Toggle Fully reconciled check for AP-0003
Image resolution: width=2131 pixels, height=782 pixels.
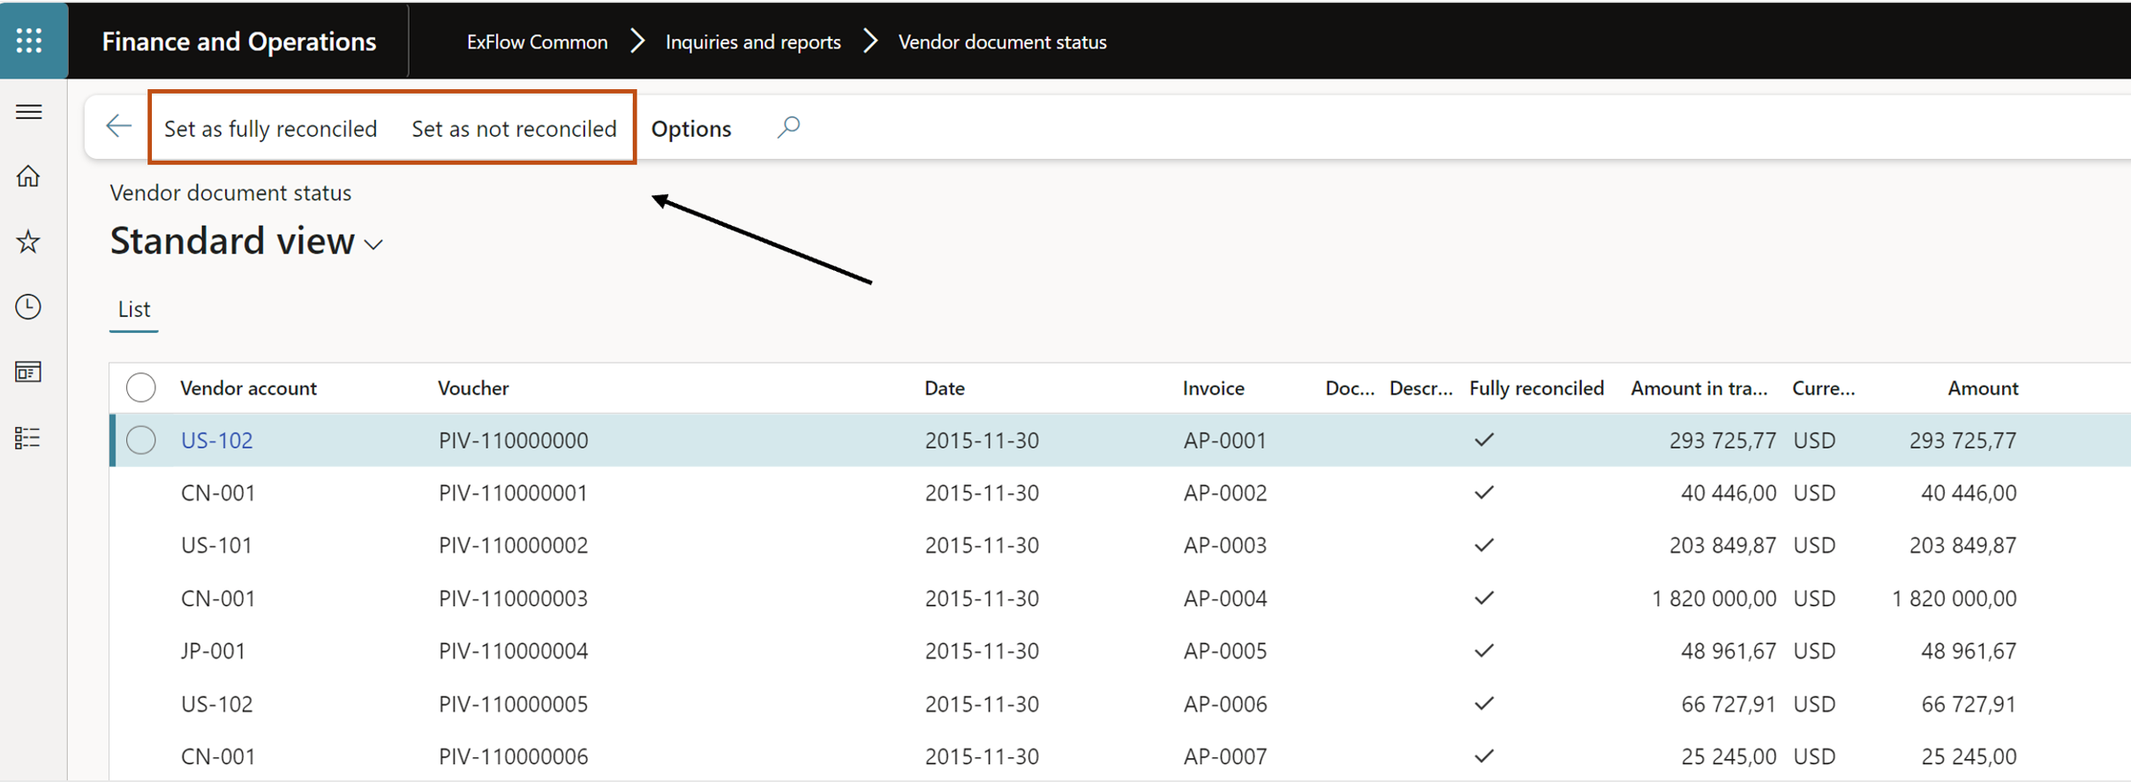[1484, 545]
